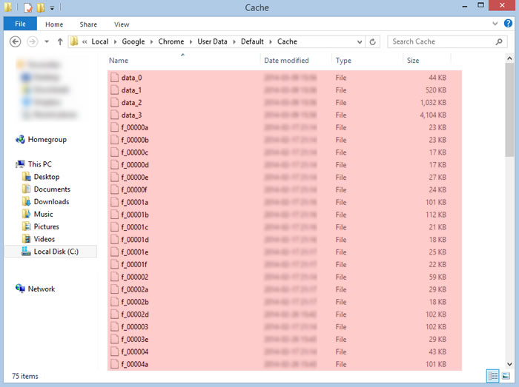Screen dimensions: 519x387
Task: Open the Customize Quick Access Toolbar dropdown
Action: pos(52,8)
